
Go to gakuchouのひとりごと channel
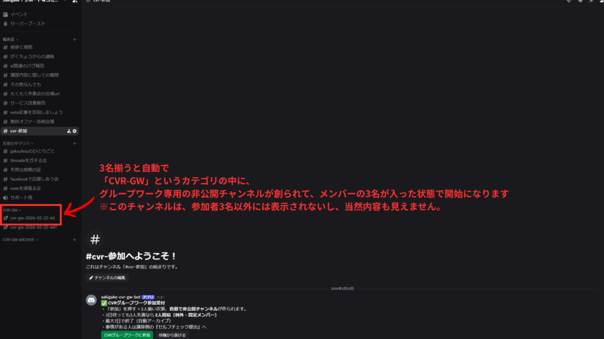click(34, 151)
